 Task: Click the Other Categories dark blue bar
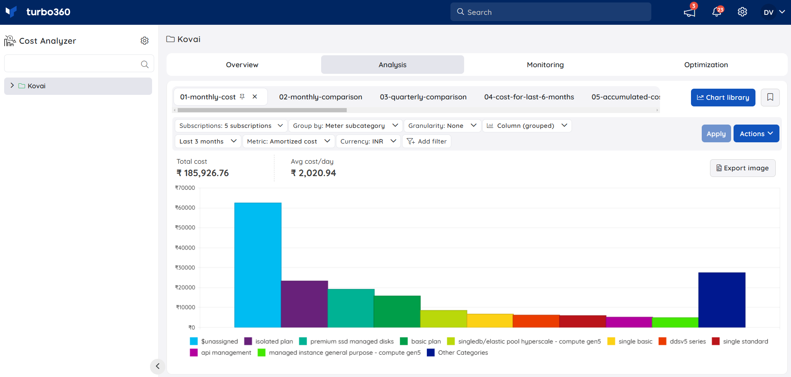tap(722, 300)
